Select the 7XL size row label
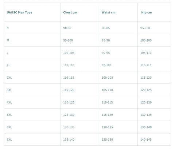 pos(9,140)
